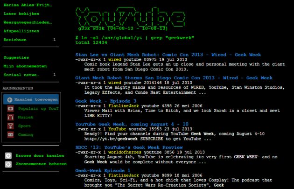294x189 pixels.
Task: Open Afspeellijsten in the sidebar
Action: point(21,31)
